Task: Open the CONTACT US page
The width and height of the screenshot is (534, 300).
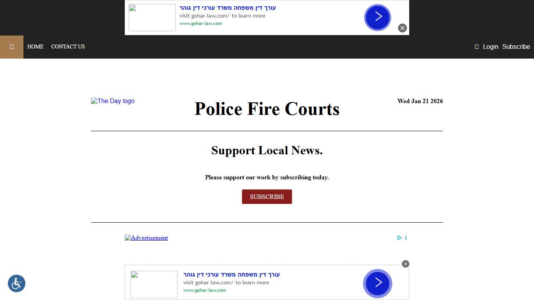Action: pyautogui.click(x=68, y=46)
